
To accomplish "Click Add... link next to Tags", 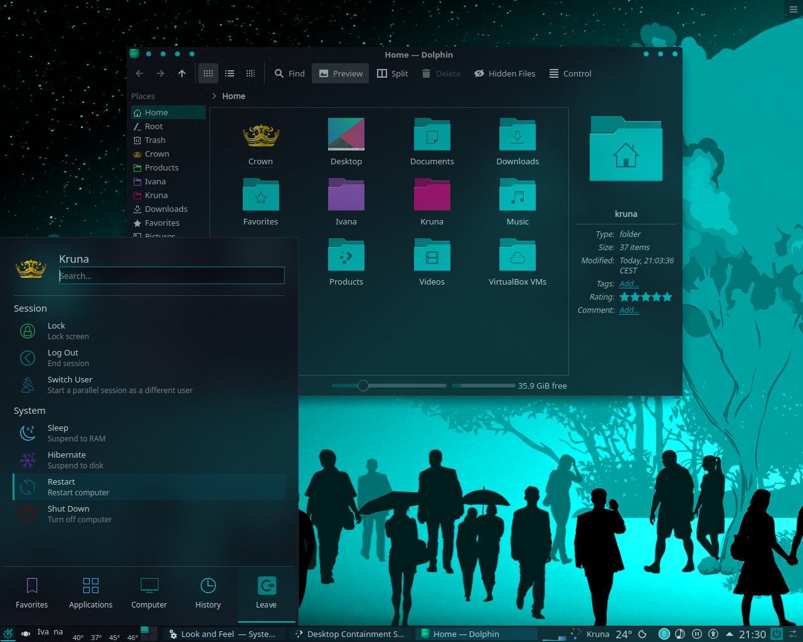I will (x=629, y=283).
